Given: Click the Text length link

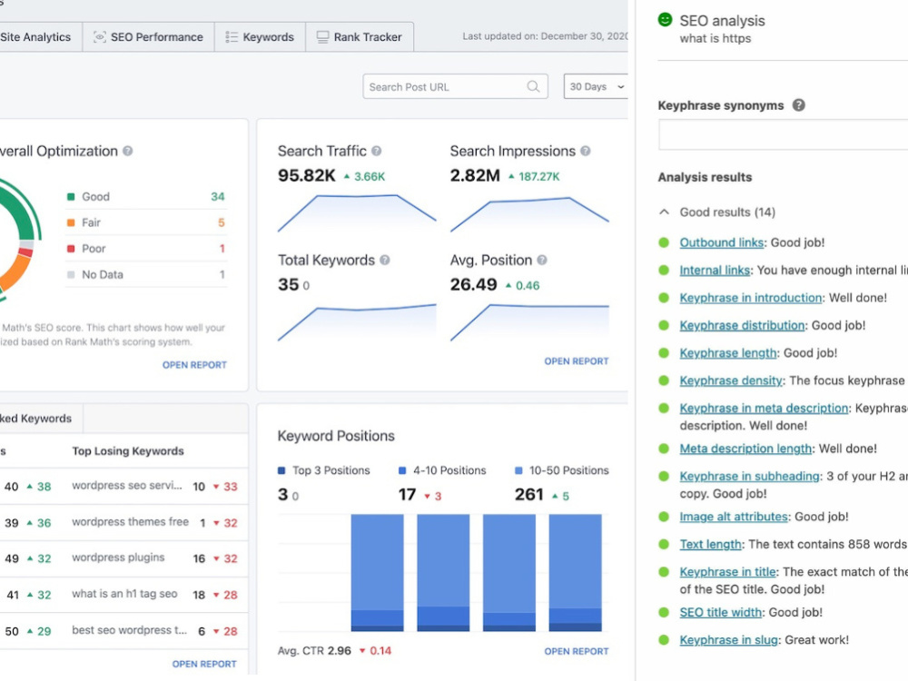Looking at the screenshot, I should (711, 544).
